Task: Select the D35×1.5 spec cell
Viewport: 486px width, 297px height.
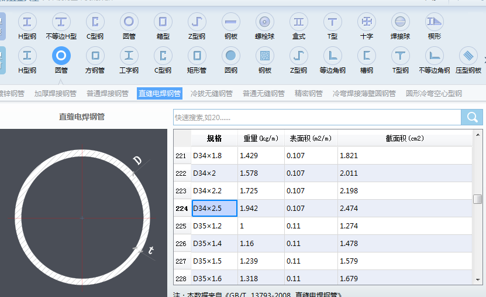Action: point(214,261)
